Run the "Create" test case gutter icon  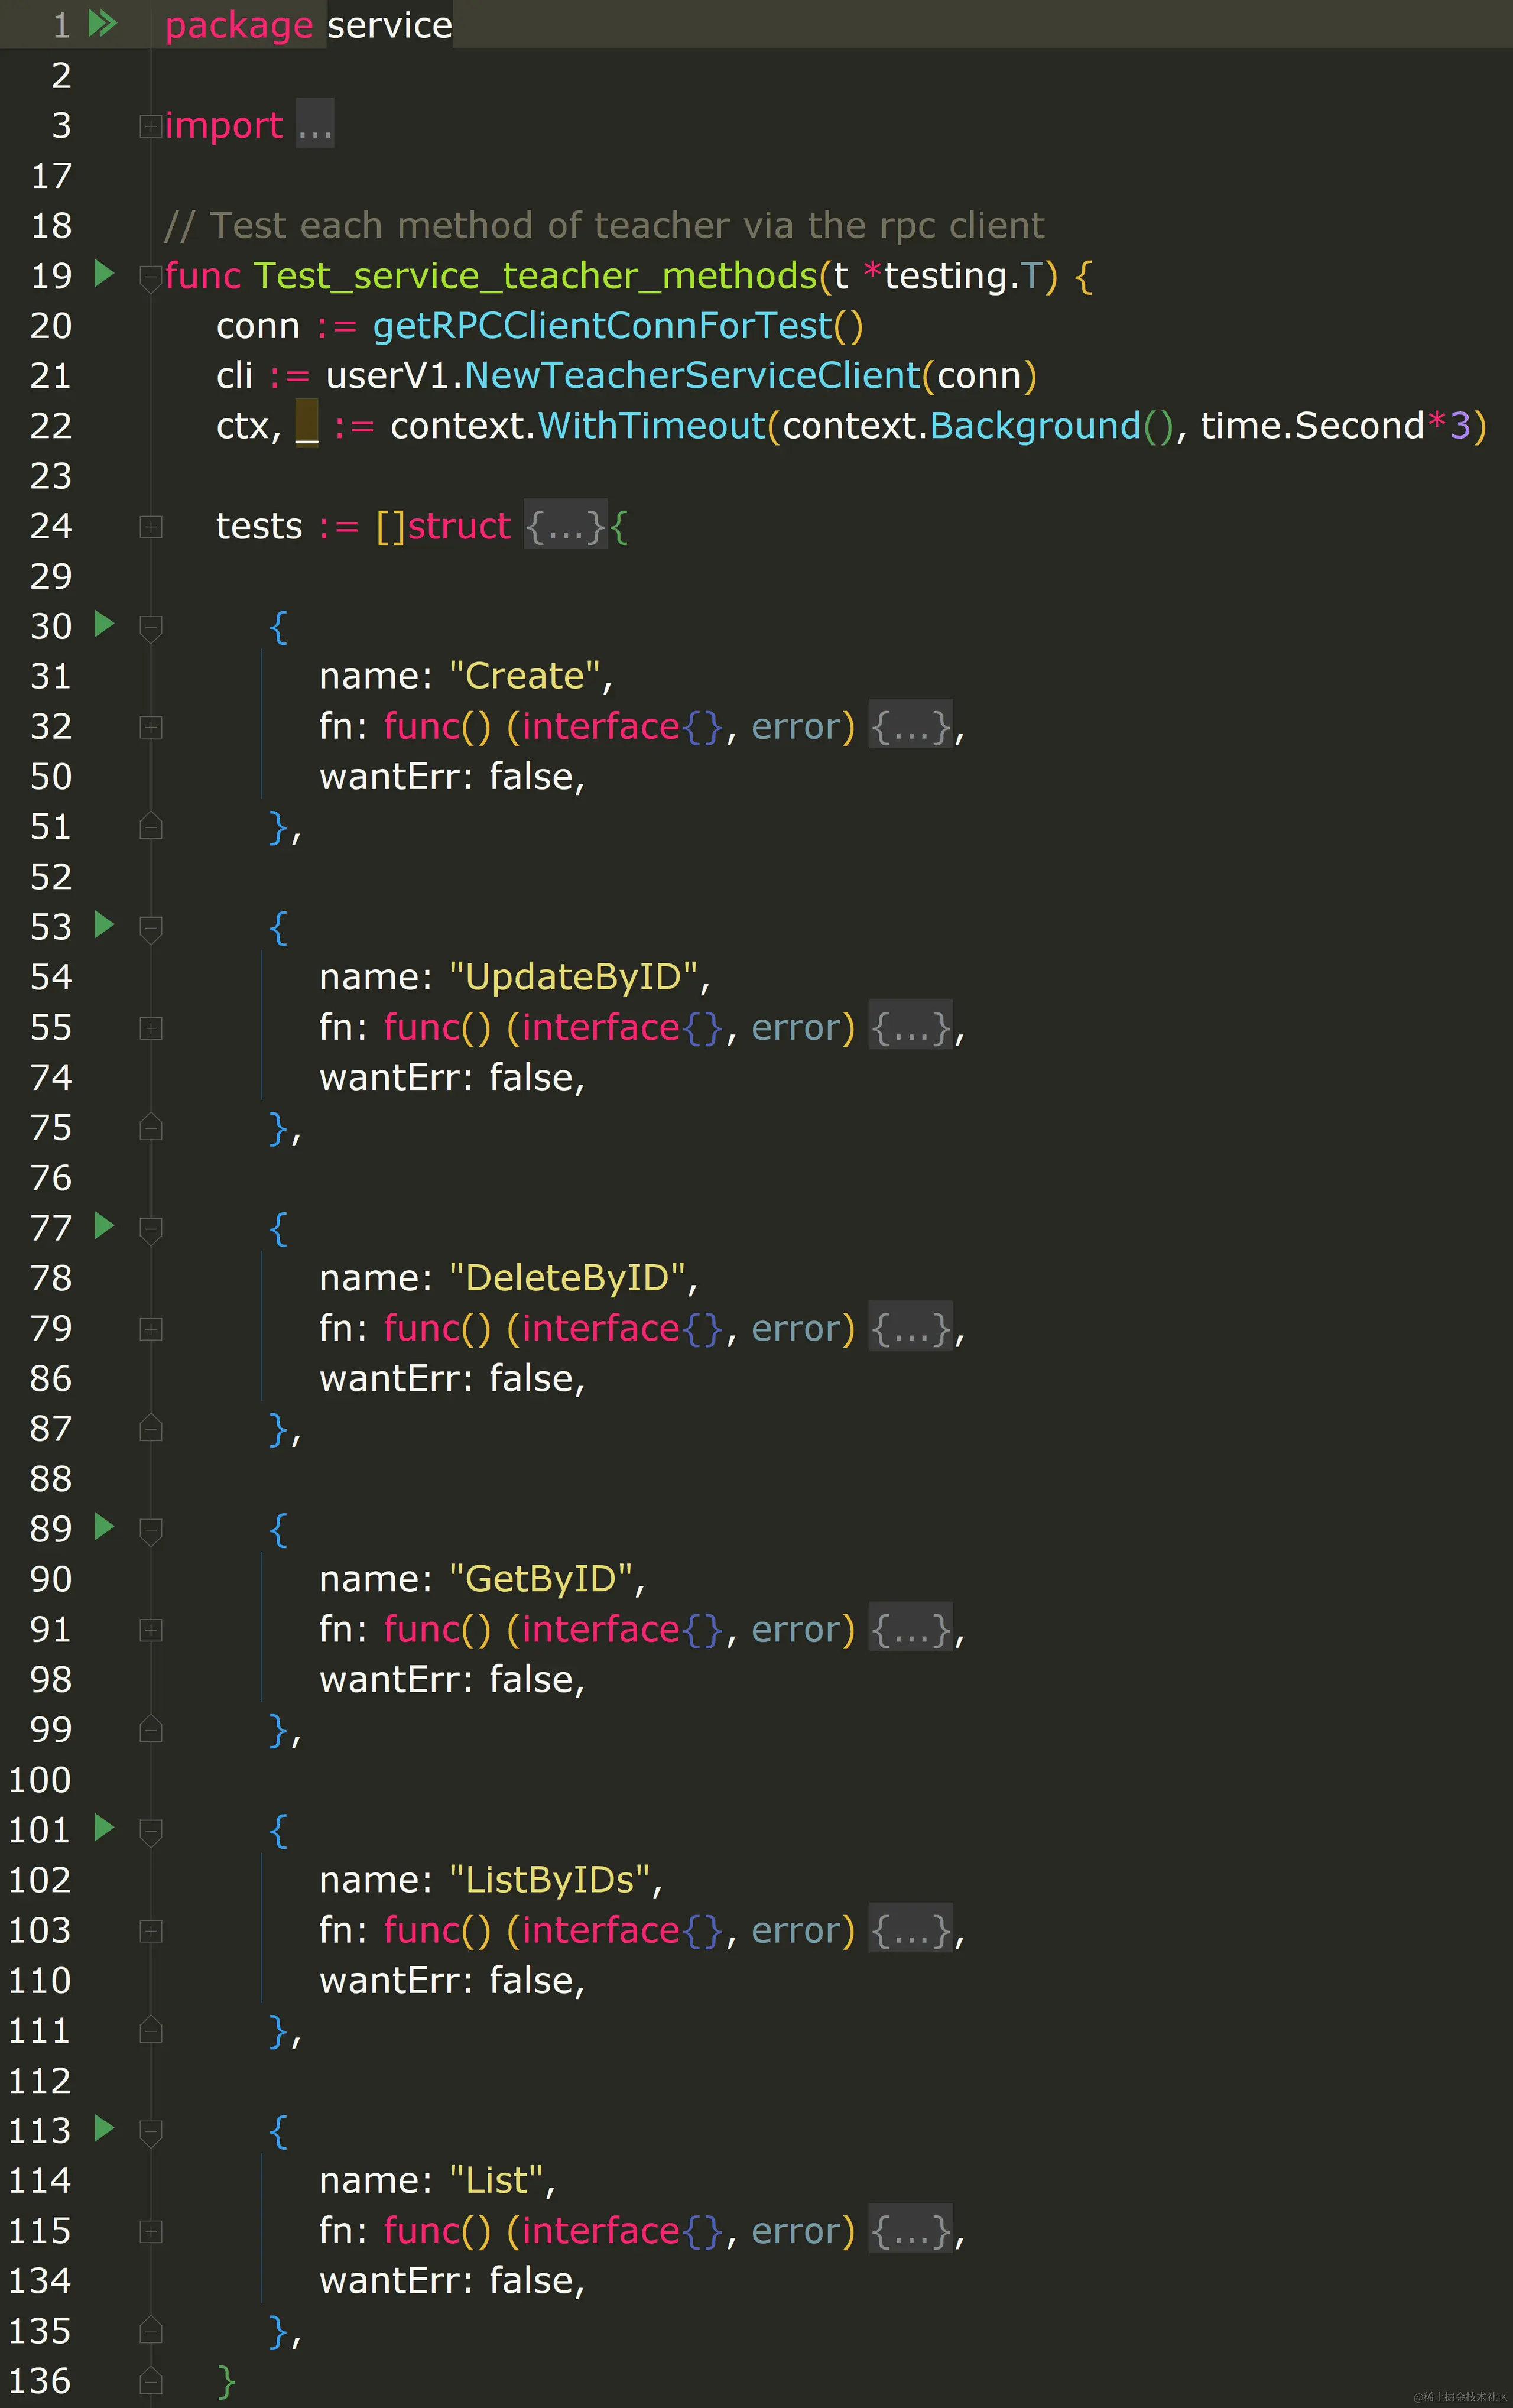[104, 626]
